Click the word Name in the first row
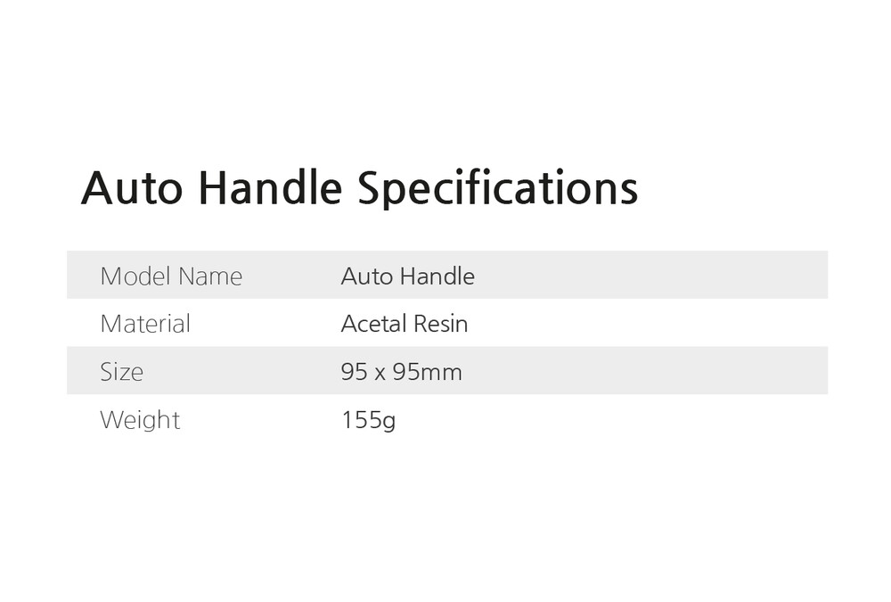891x602 pixels. click(x=210, y=276)
